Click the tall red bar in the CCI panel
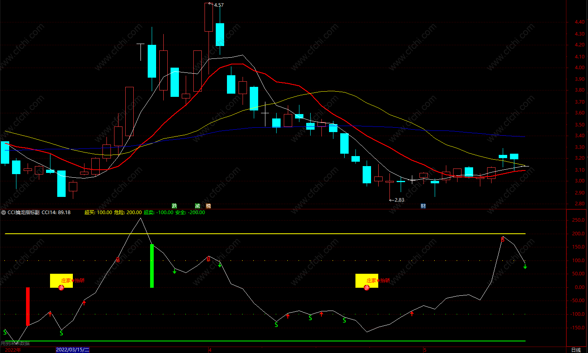Screen dimensions: 588x353 (28, 306)
